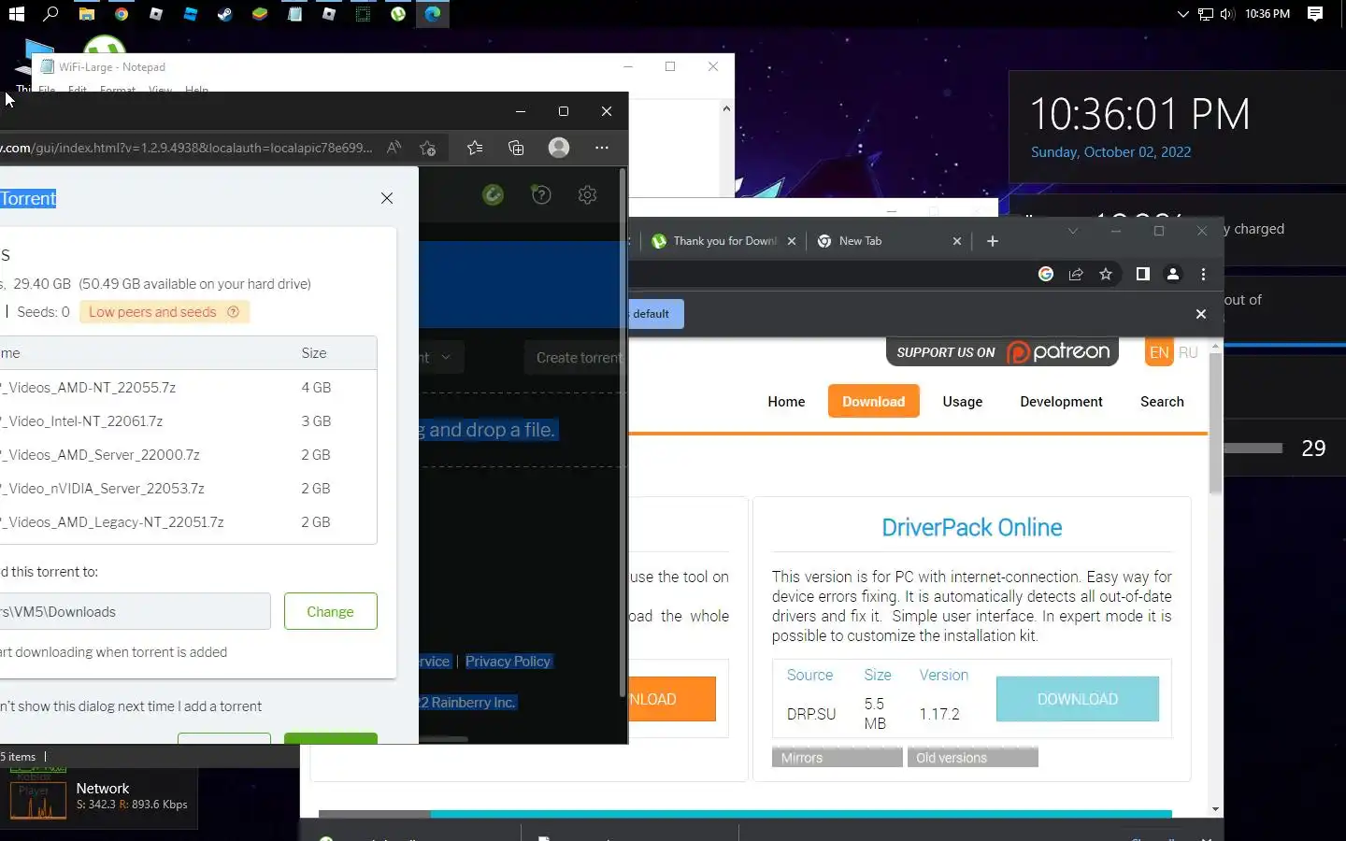Image resolution: width=1346 pixels, height=841 pixels.
Task: Close the New Tab tab in Chrome
Action: pyautogui.click(x=957, y=241)
